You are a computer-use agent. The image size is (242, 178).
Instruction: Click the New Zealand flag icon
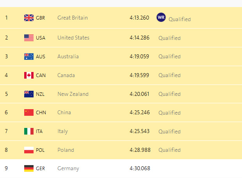pos(29,94)
